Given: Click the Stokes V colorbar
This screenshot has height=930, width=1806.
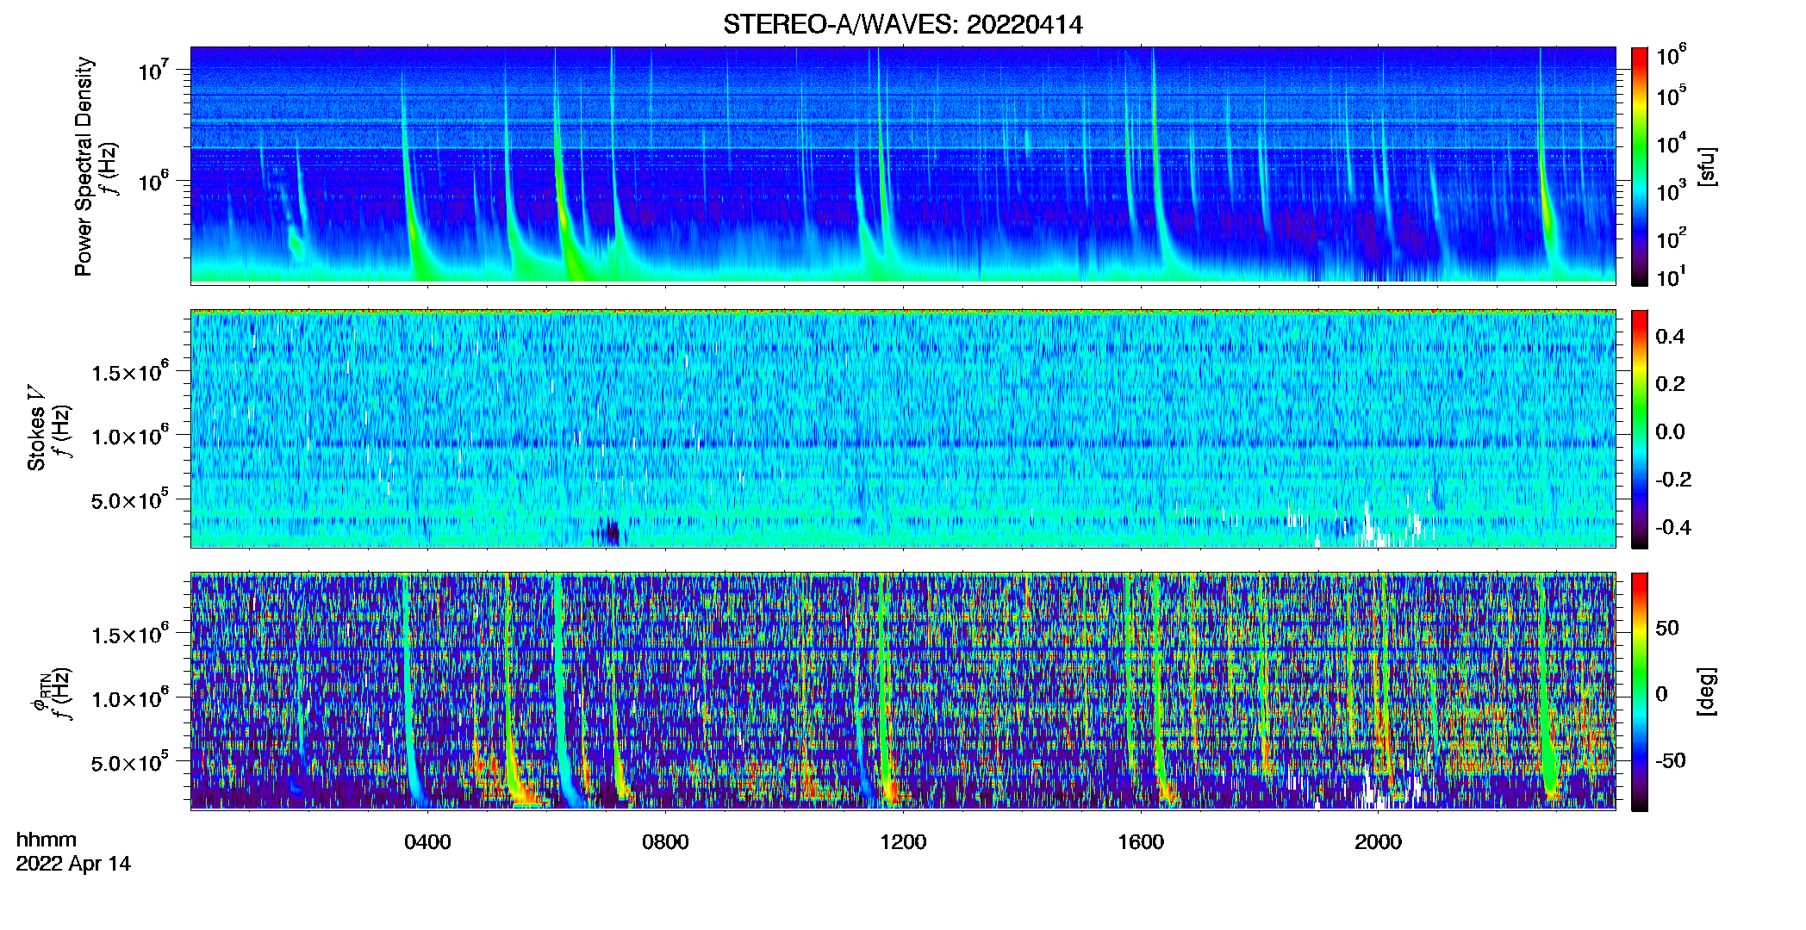Looking at the screenshot, I should click(1640, 429).
